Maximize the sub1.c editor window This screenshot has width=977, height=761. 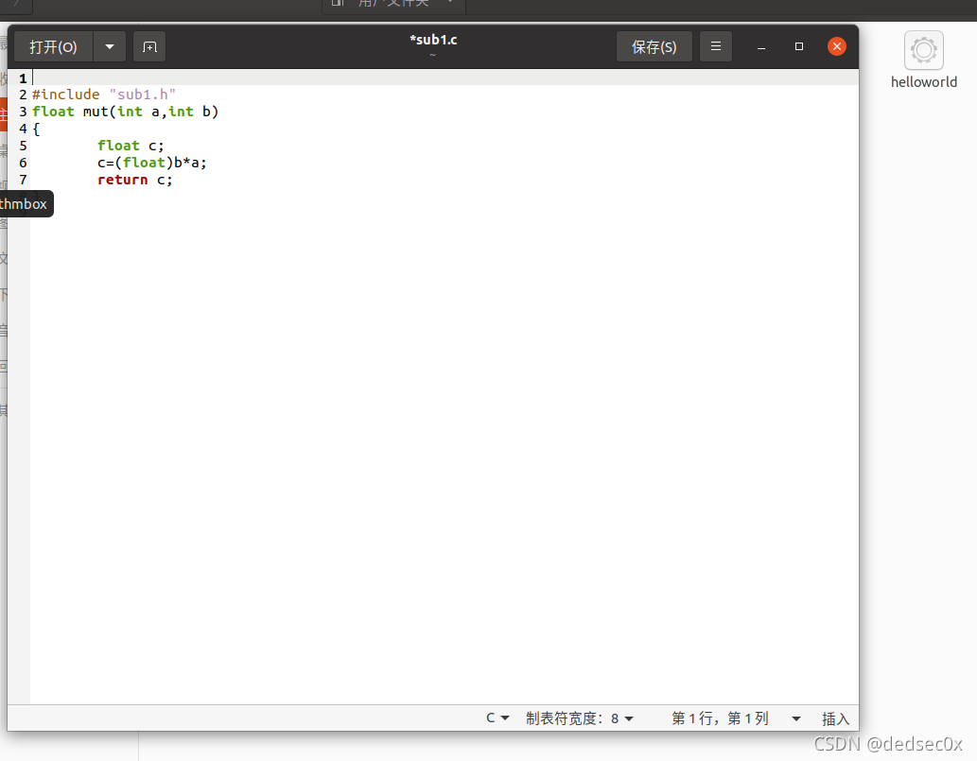tap(799, 46)
